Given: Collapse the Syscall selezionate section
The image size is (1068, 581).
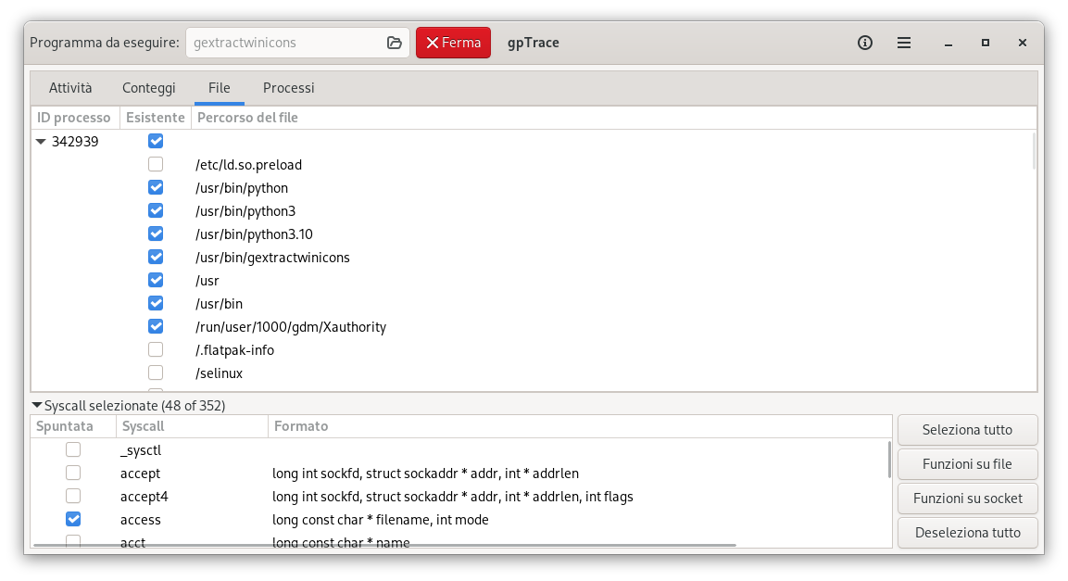Looking at the screenshot, I should coord(37,405).
